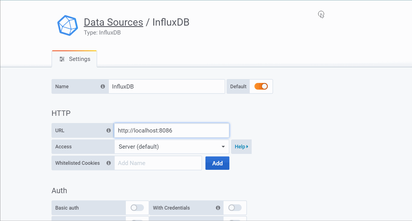The image size is (412, 221).
Task: Enable the With Credentials toggle
Action: point(235,208)
